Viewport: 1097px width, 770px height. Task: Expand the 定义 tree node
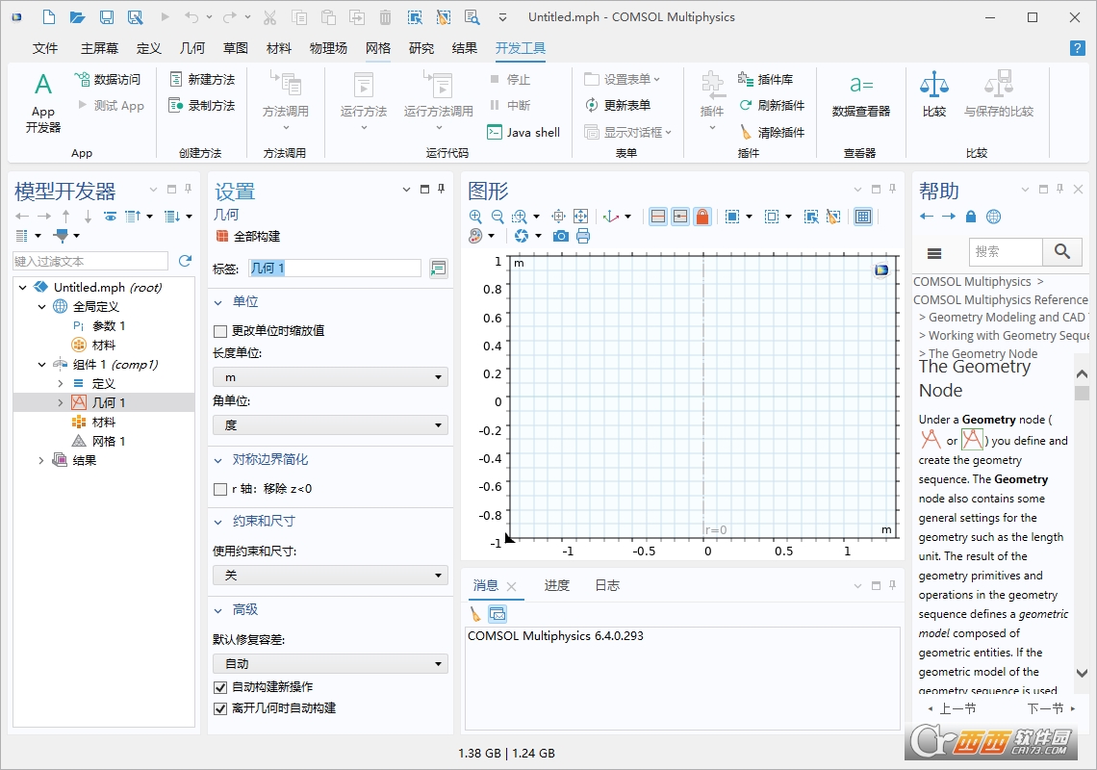[x=61, y=383]
